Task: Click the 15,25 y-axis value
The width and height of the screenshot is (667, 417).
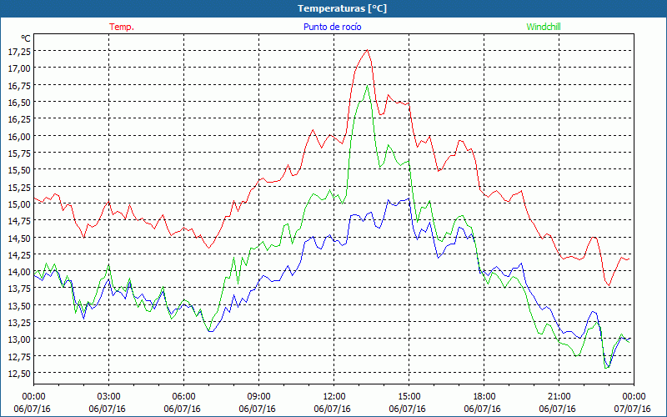Action: (x=18, y=187)
